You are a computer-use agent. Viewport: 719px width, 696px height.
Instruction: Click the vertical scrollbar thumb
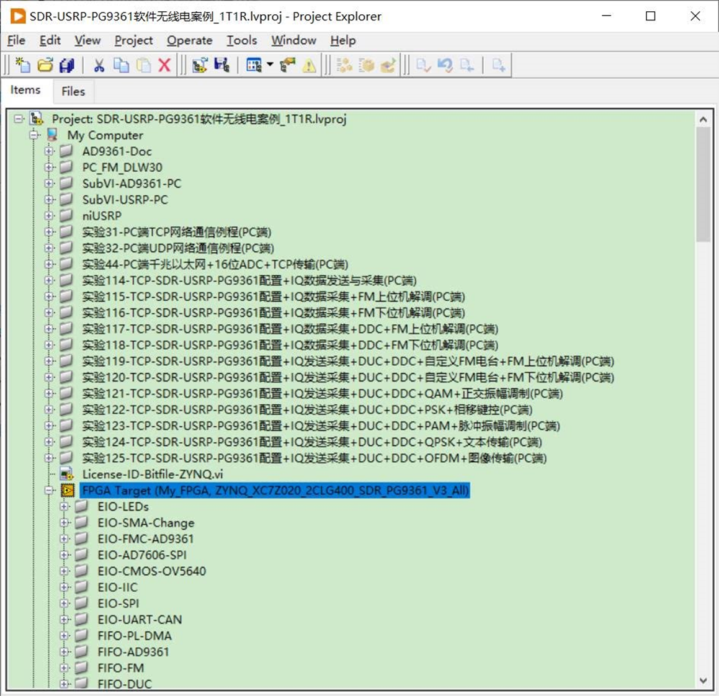(703, 184)
